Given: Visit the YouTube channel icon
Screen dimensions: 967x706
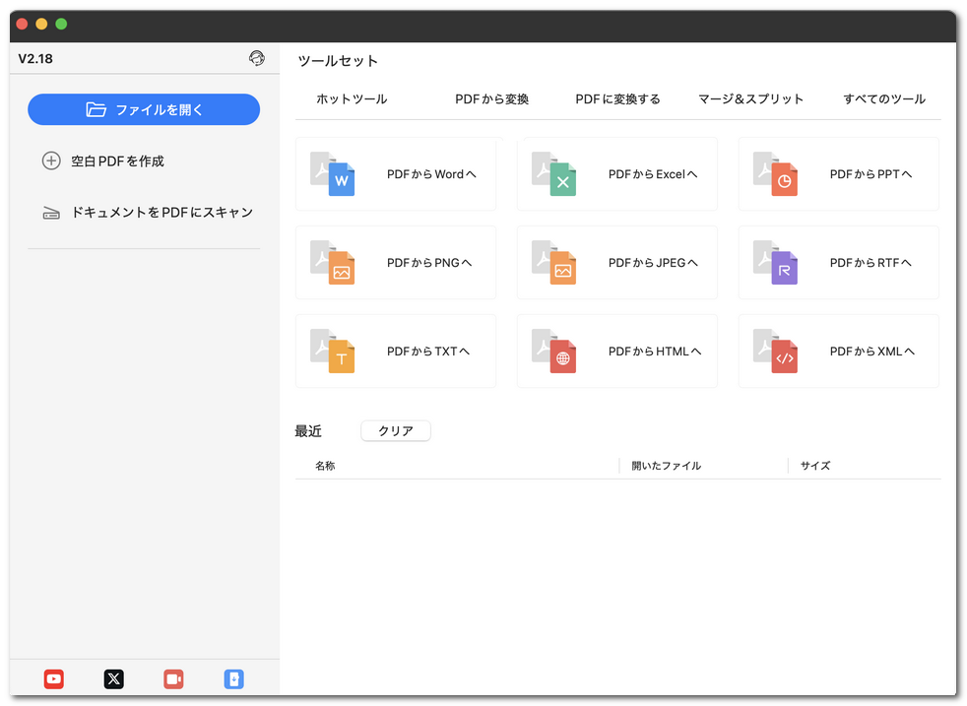Looking at the screenshot, I should coord(53,678).
